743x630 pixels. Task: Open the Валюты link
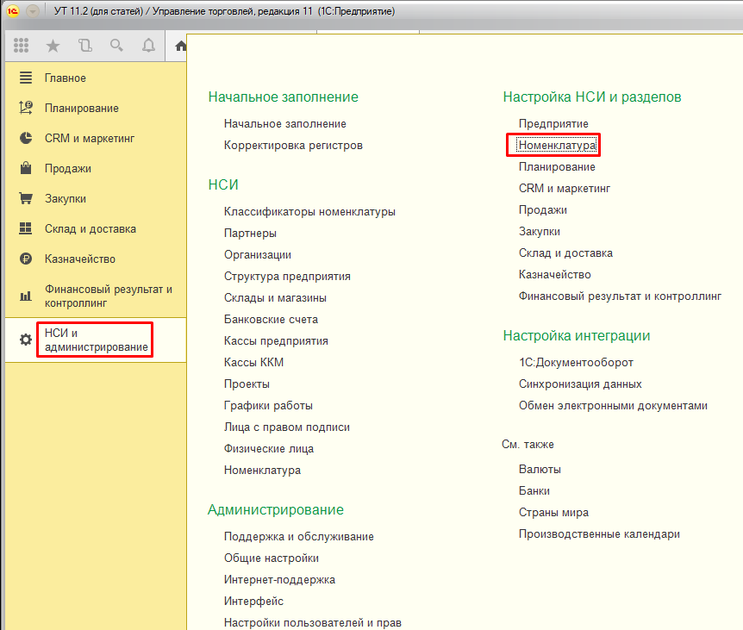tap(540, 470)
